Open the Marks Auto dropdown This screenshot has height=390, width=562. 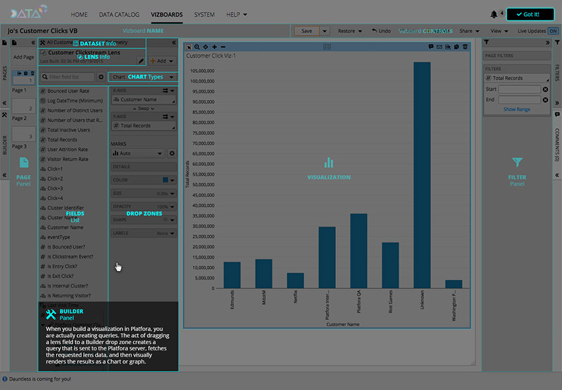point(138,153)
